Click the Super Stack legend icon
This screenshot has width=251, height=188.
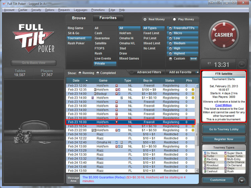[225, 153]
